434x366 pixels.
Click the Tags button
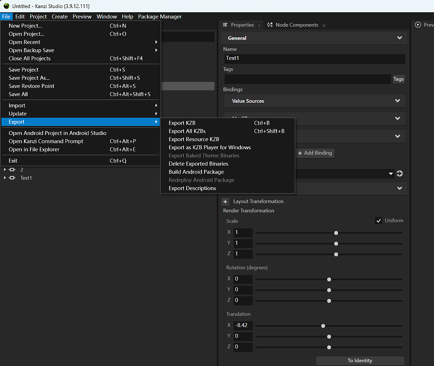click(x=398, y=79)
